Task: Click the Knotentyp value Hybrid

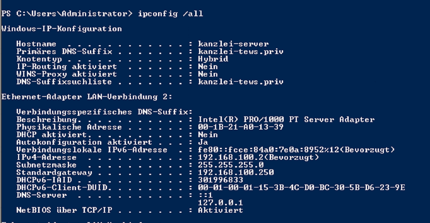Action: tap(213, 59)
